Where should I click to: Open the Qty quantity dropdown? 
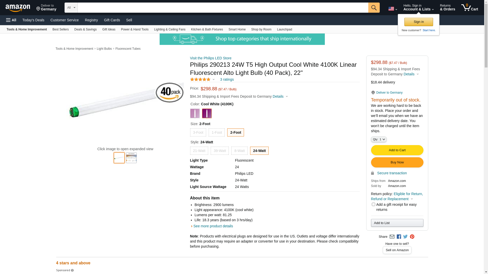pyautogui.click(x=378, y=139)
